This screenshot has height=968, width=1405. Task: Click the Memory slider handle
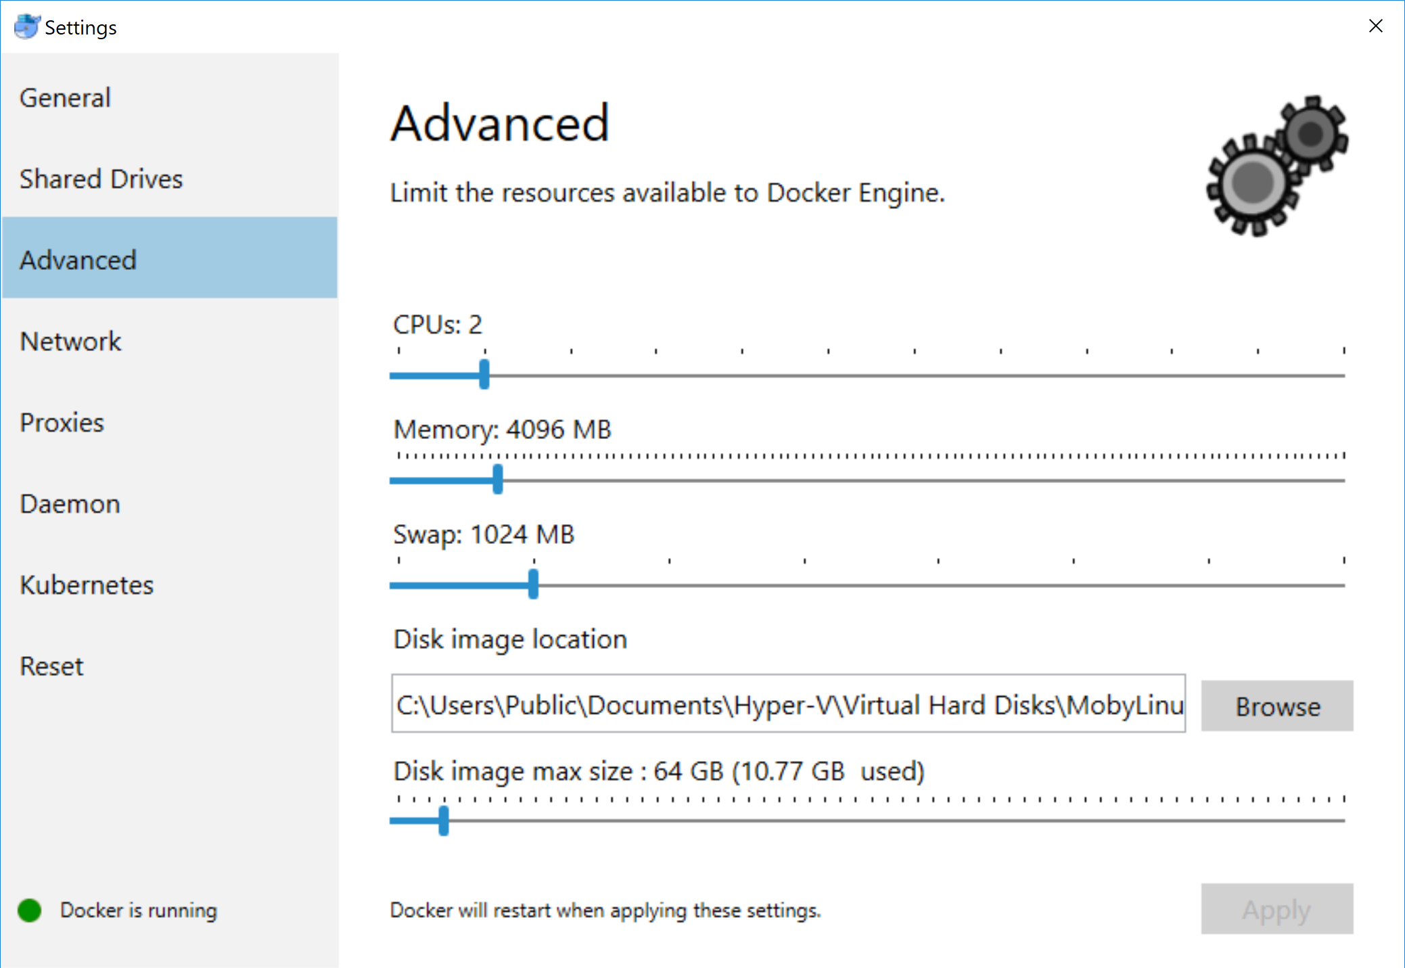[499, 480]
